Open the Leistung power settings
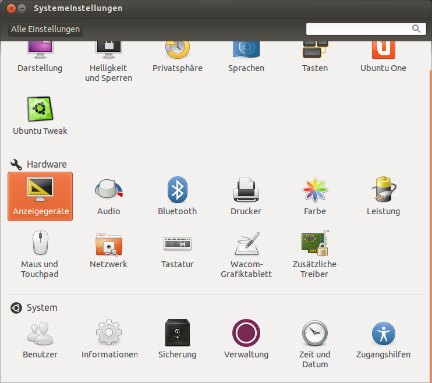The height and width of the screenshot is (383, 432). pos(383,196)
